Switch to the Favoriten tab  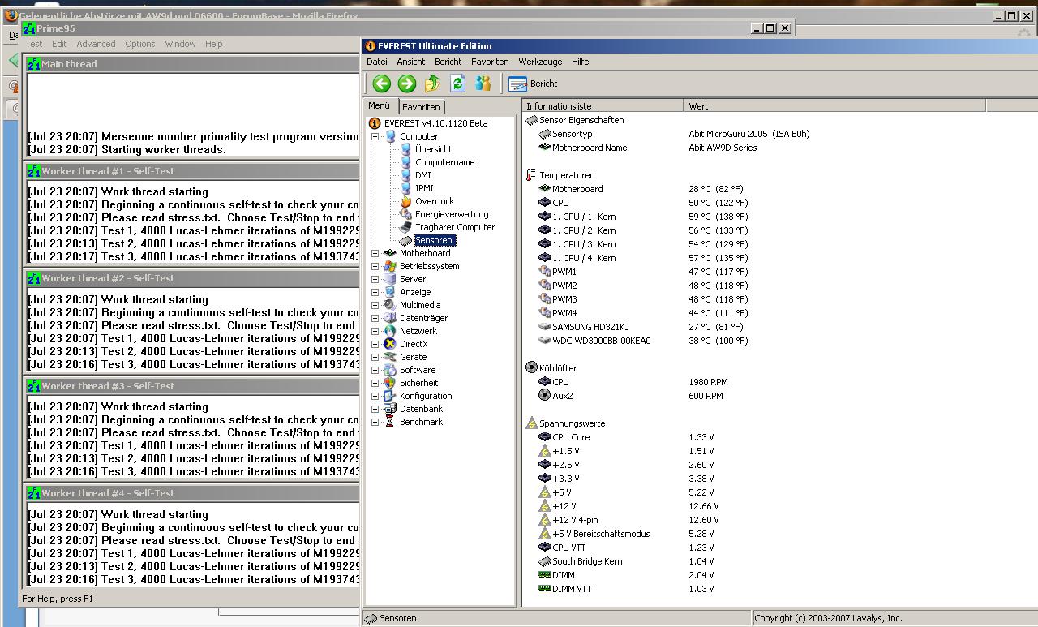click(421, 107)
